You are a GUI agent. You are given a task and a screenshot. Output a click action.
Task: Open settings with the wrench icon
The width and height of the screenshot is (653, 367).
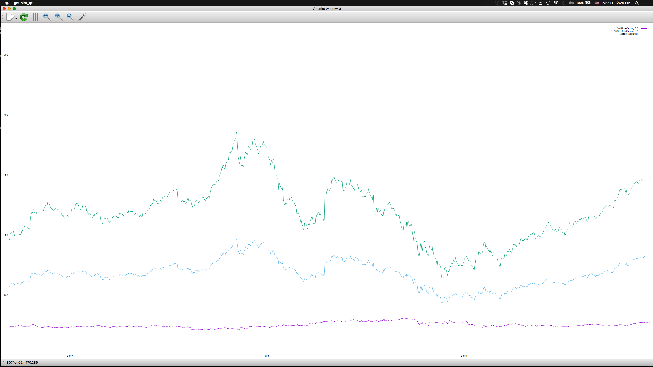coord(82,17)
